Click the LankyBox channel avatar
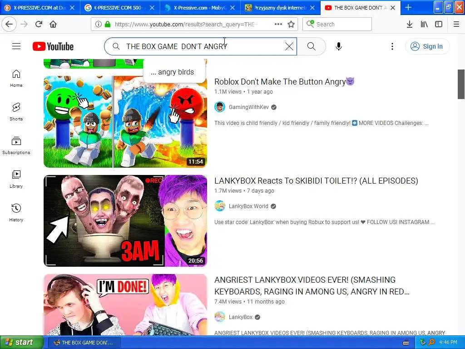The image size is (465, 349). point(220,317)
